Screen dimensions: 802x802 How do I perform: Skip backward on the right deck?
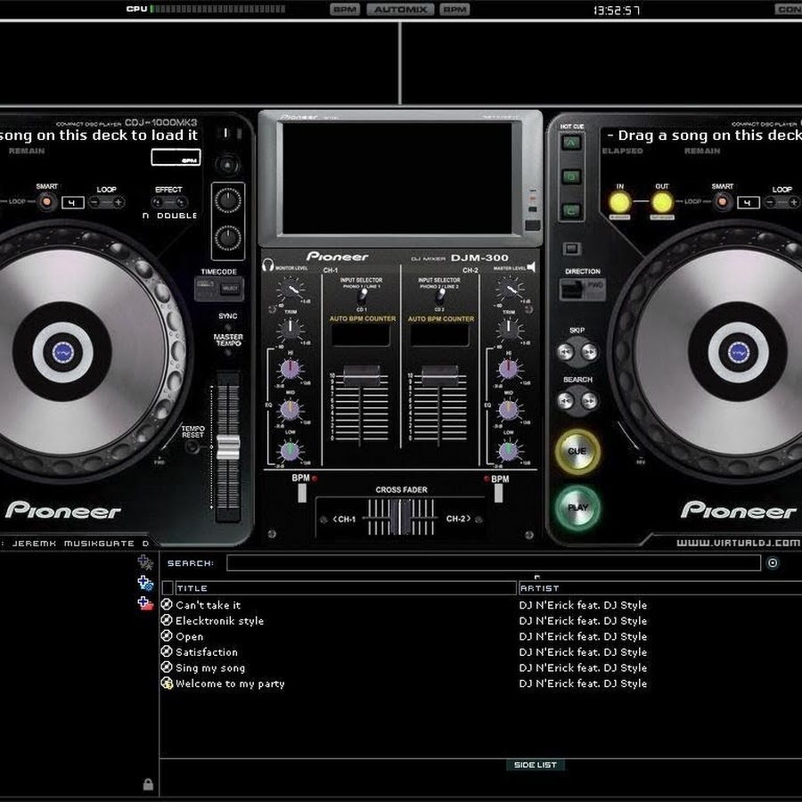(565, 352)
